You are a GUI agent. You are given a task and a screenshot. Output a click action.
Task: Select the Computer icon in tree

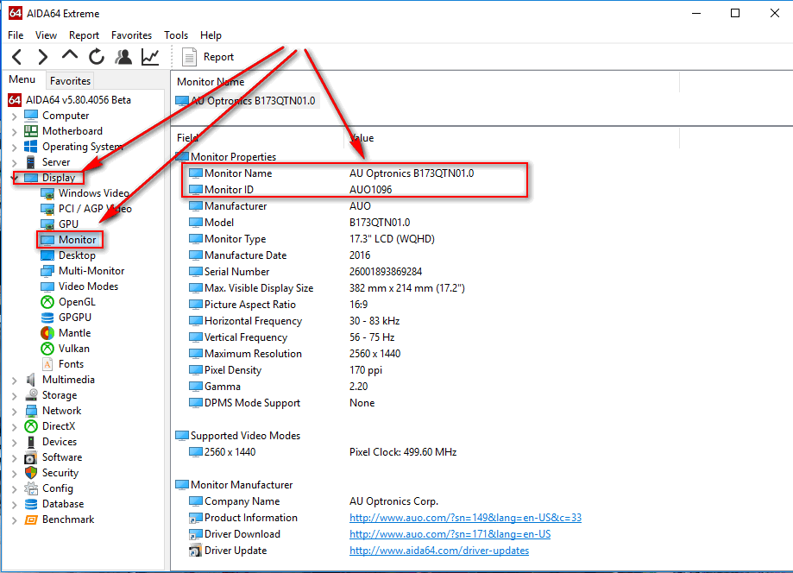point(31,116)
